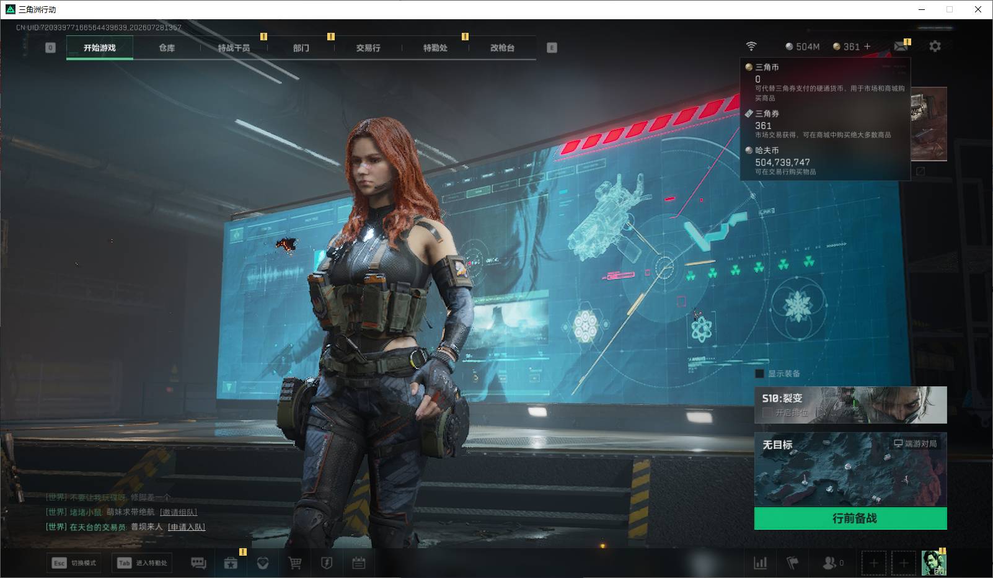Click the 堵堵小鼠 player name in chat

pos(86,512)
